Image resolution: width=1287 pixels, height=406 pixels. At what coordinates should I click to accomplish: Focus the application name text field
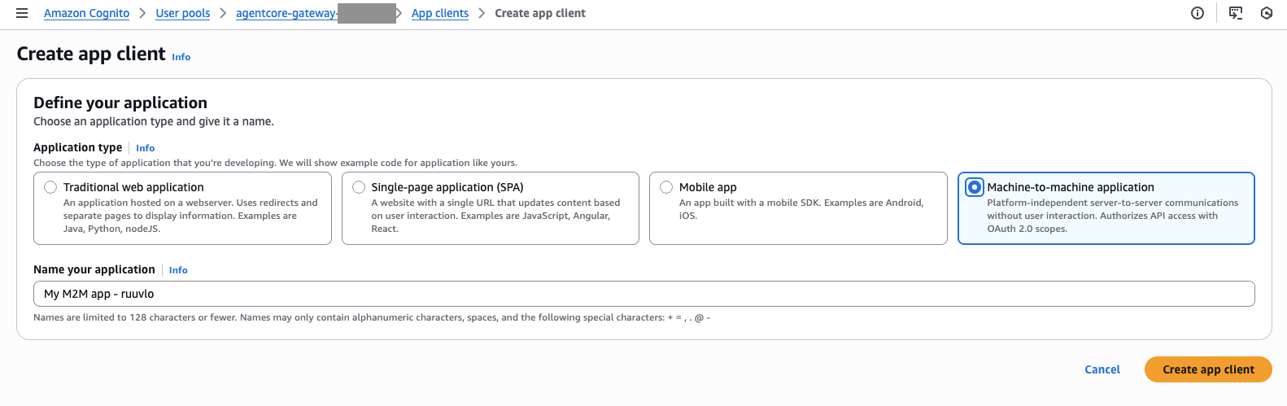point(643,294)
